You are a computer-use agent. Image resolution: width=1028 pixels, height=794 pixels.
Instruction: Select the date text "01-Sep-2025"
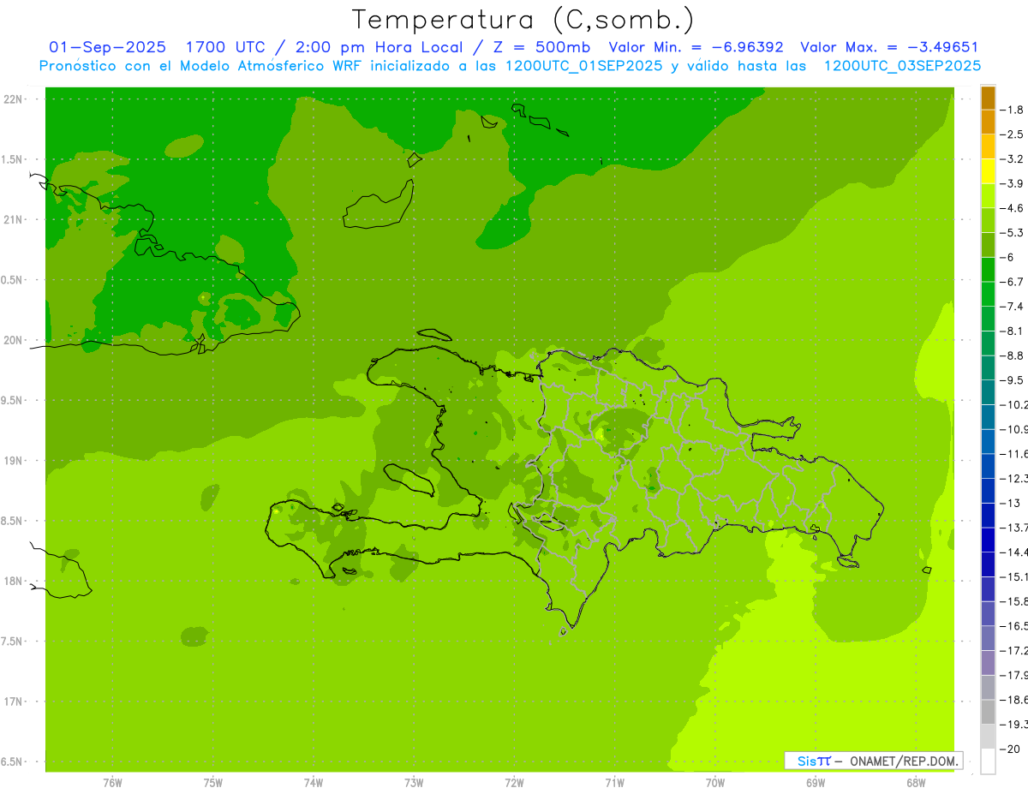tap(107, 47)
